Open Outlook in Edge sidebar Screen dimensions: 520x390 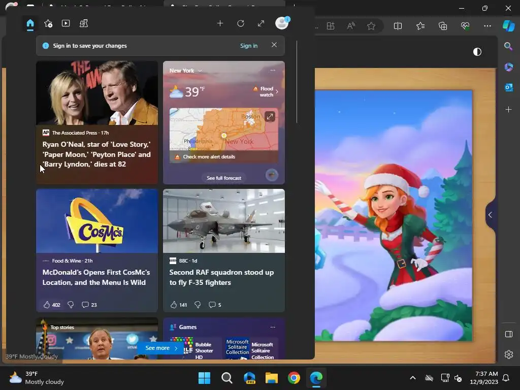508,87
